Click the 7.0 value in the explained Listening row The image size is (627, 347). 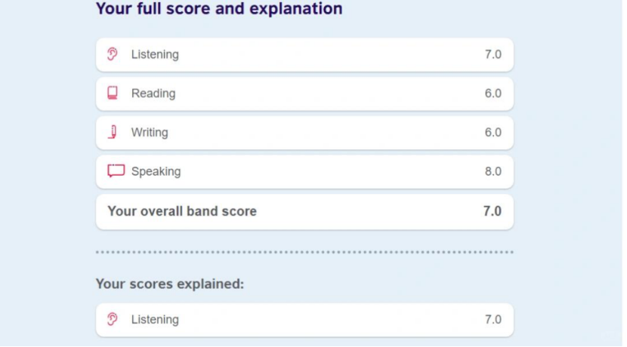tap(493, 319)
